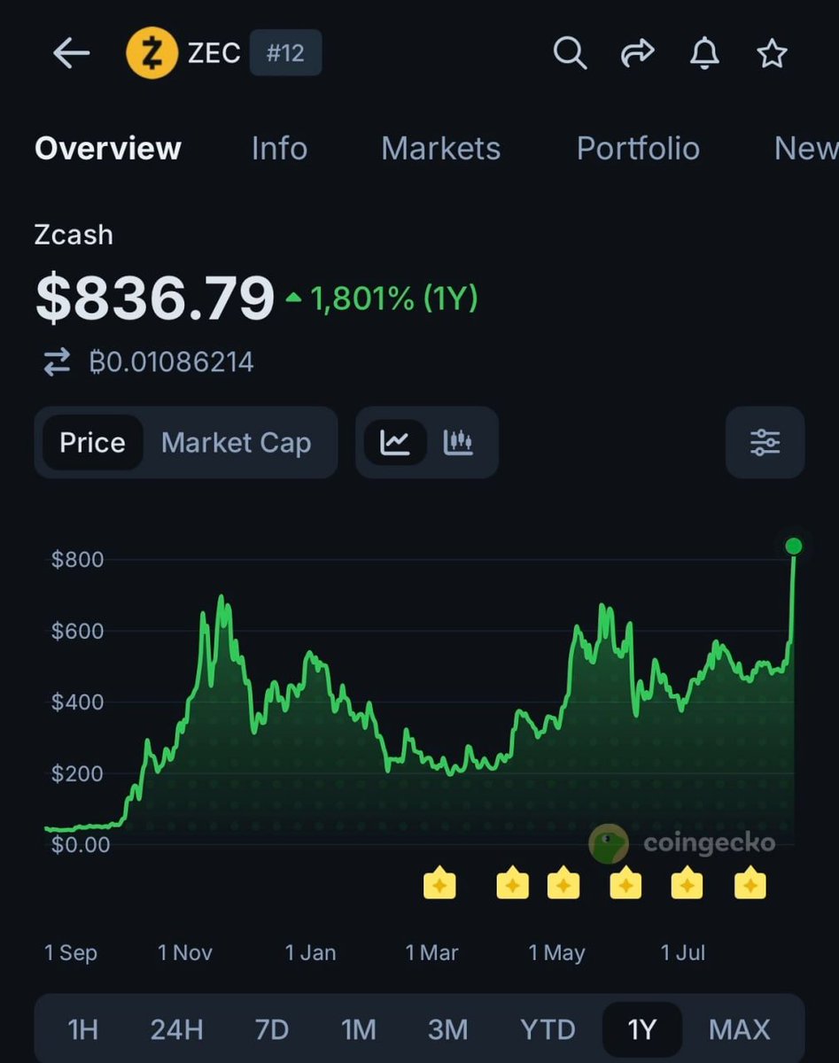Switch to the Markets tab
The image size is (839, 1063).
(x=440, y=148)
